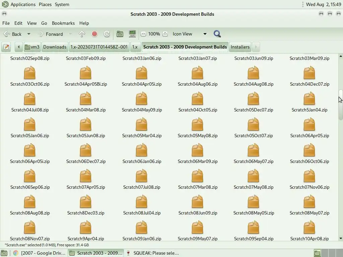Open the System menu in top panel
Image resolution: width=343 pixels, height=257 pixels.
point(62,4)
